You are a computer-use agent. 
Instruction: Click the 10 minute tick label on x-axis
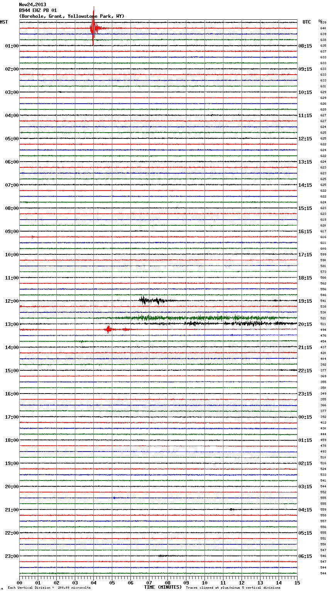[205, 583]
